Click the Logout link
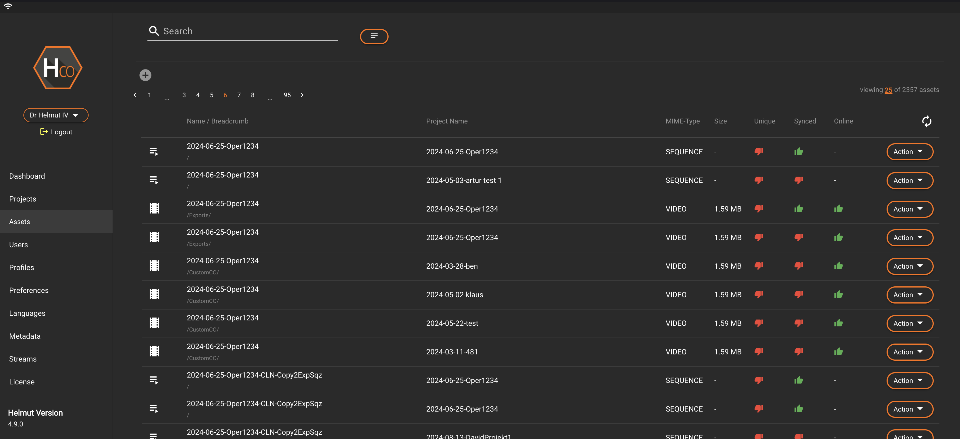The height and width of the screenshot is (439, 960). (x=56, y=131)
